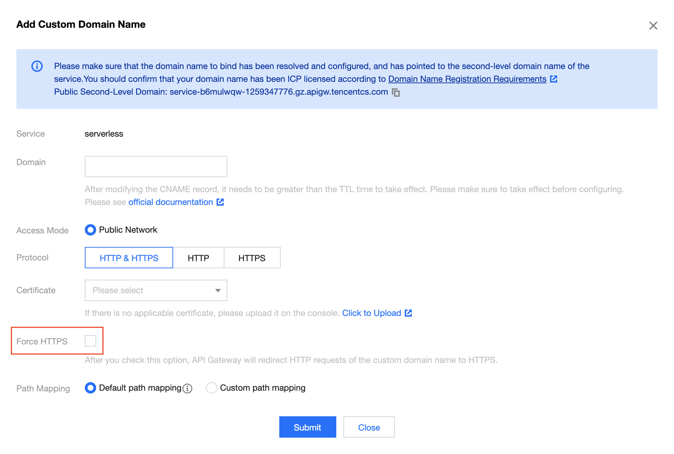674x454 pixels.
Task: Open Domain Name Registration Requirements link
Action: pyautogui.click(x=467, y=79)
